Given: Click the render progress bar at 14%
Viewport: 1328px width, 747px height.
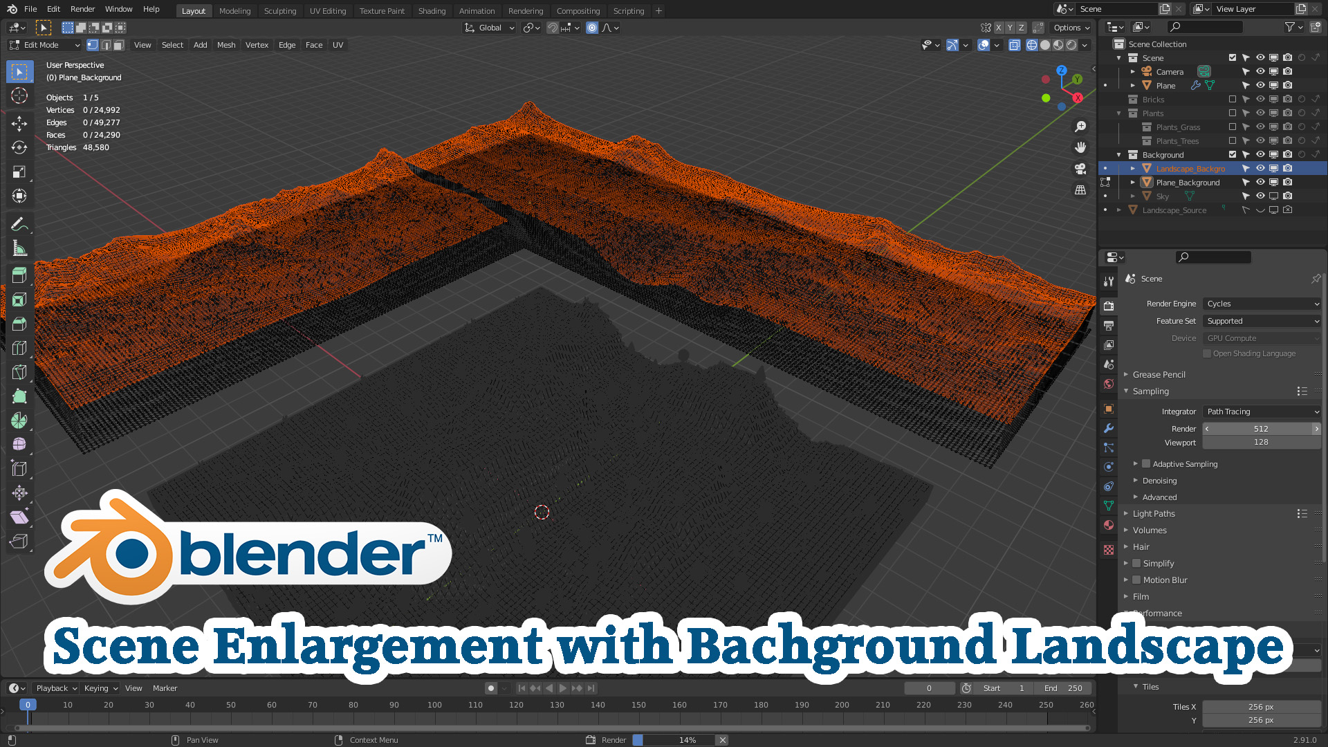Looking at the screenshot, I should 674,740.
